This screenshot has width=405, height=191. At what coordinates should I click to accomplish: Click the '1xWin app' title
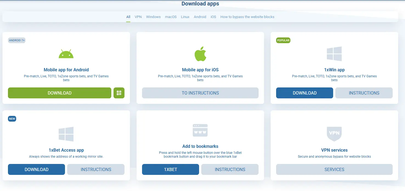click(x=334, y=70)
